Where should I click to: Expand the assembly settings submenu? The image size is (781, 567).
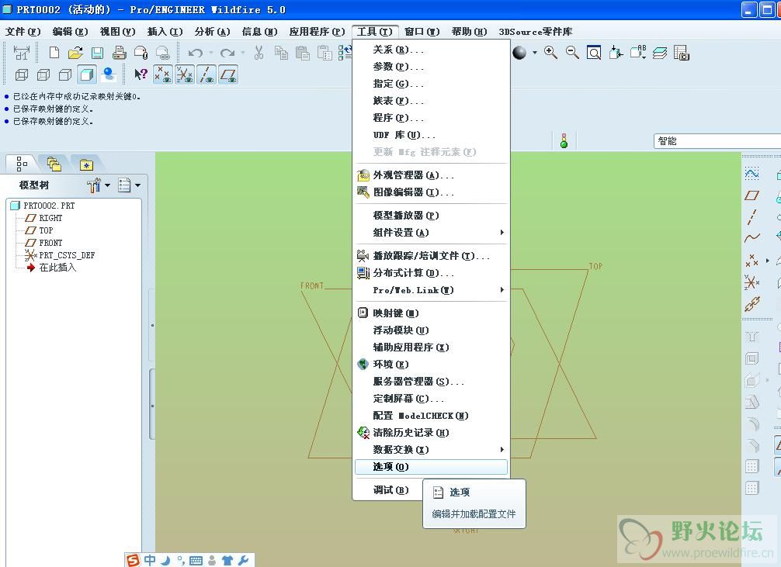pyautogui.click(x=432, y=233)
